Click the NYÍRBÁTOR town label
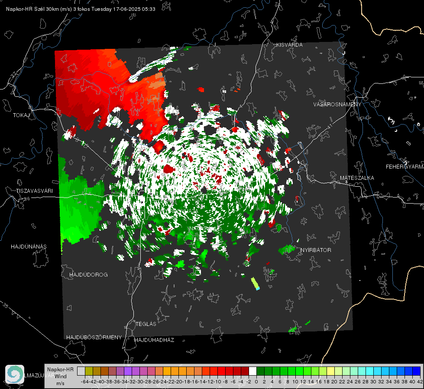 pos(316,250)
